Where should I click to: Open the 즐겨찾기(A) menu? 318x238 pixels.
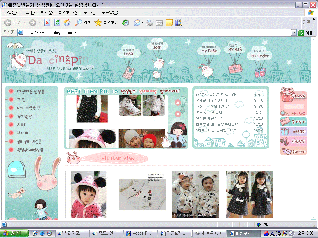pyautogui.click(x=68, y=12)
